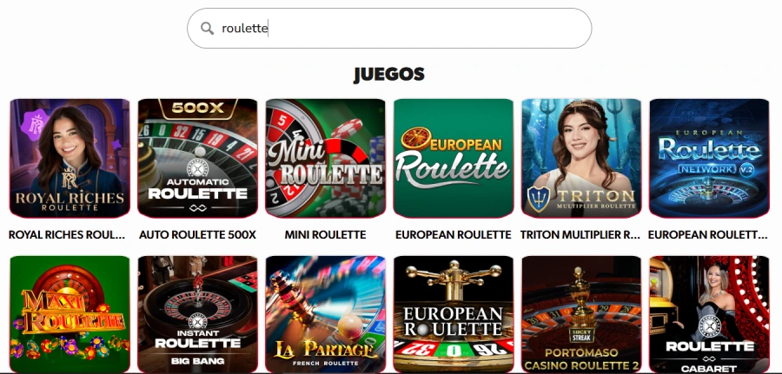The width and height of the screenshot is (782, 374).
Task: Open the Royal Riches Roulette game thumbnail
Action: pyautogui.click(x=70, y=159)
